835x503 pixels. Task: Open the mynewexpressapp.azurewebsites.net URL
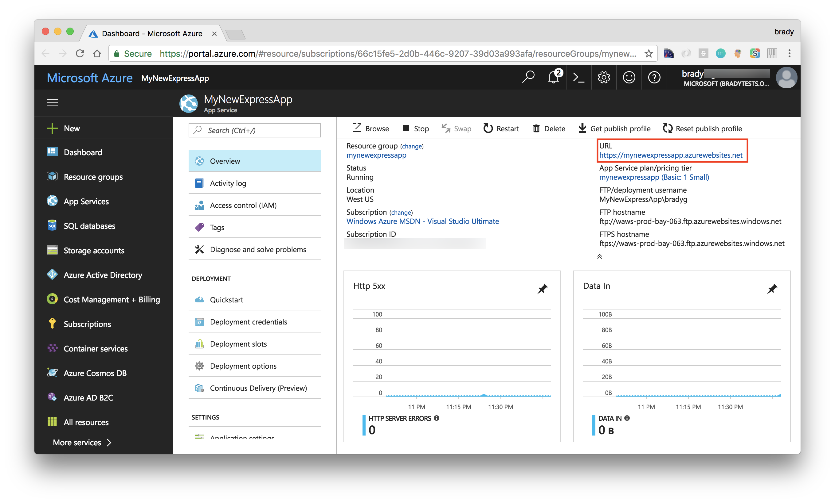(x=671, y=155)
